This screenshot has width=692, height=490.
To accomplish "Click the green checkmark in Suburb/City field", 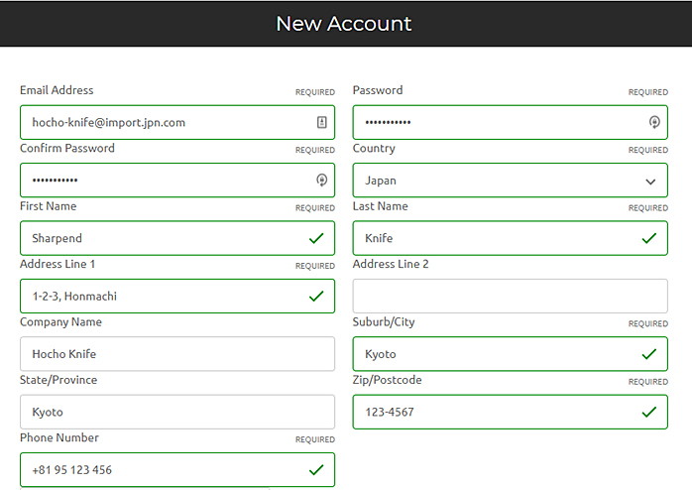I will pyautogui.click(x=649, y=354).
